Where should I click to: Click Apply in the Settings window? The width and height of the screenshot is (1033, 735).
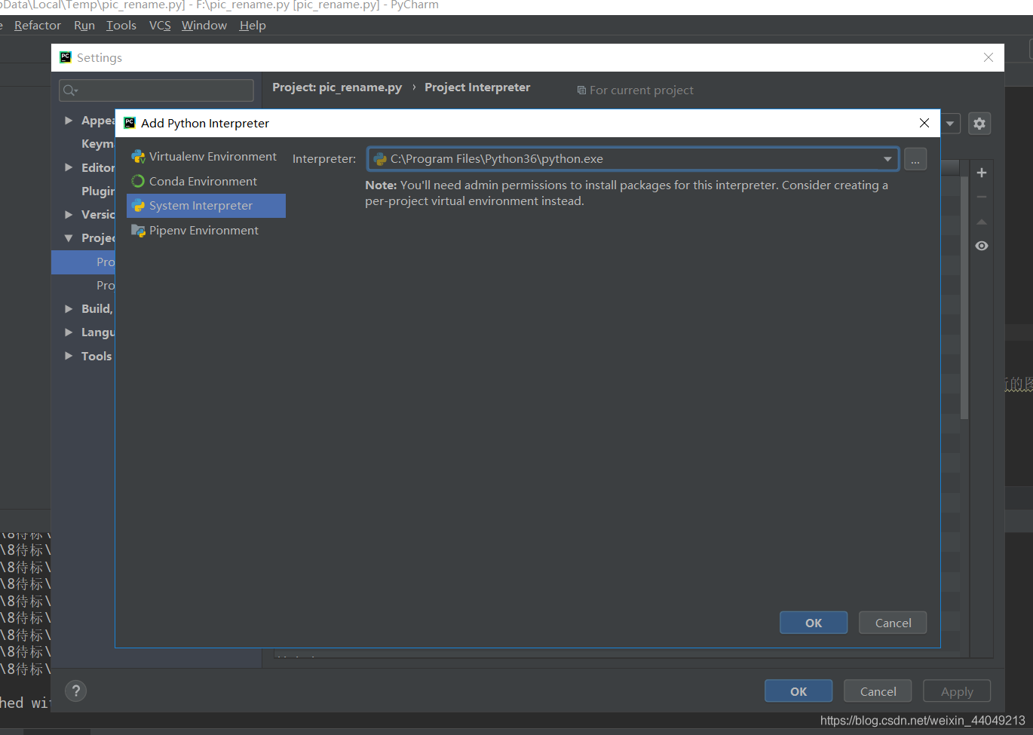coord(956,691)
